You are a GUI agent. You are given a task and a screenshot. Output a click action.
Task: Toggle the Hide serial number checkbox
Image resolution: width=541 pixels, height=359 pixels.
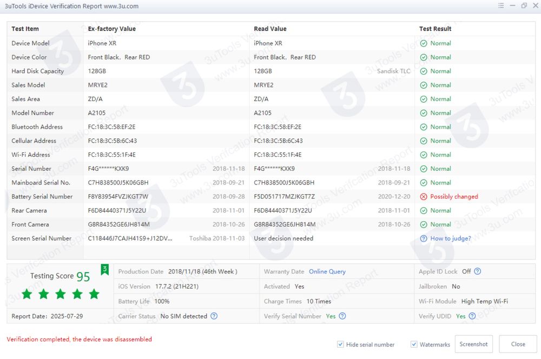340,344
